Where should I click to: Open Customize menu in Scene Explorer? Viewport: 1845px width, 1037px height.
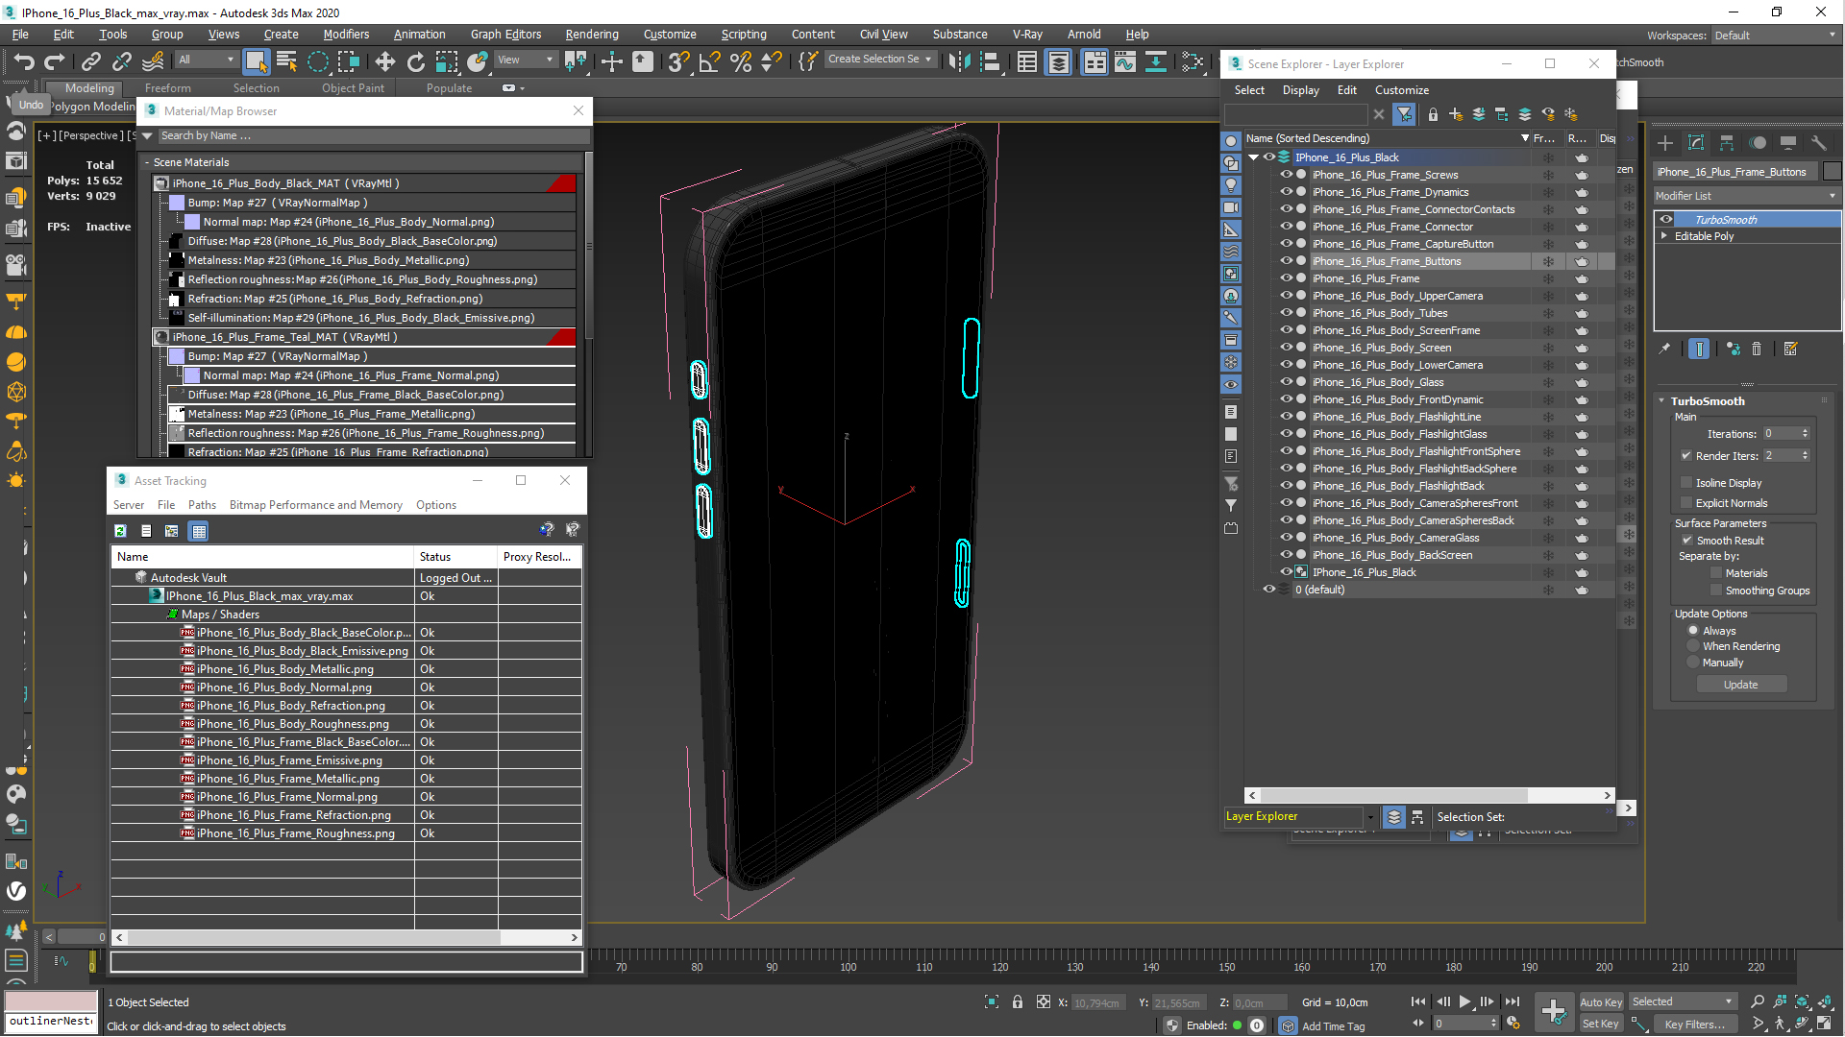coord(1401,90)
